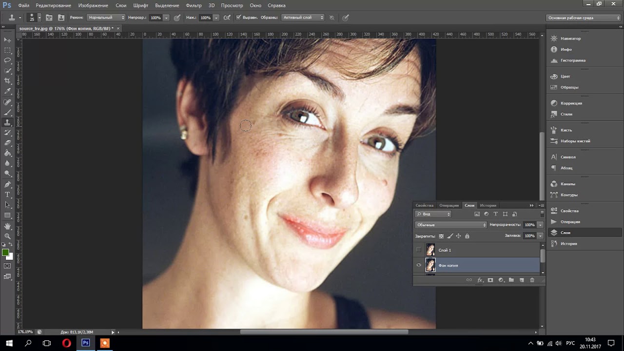The height and width of the screenshot is (351, 624).
Task: Expand the Образец sample source dropdown
Action: 302,18
